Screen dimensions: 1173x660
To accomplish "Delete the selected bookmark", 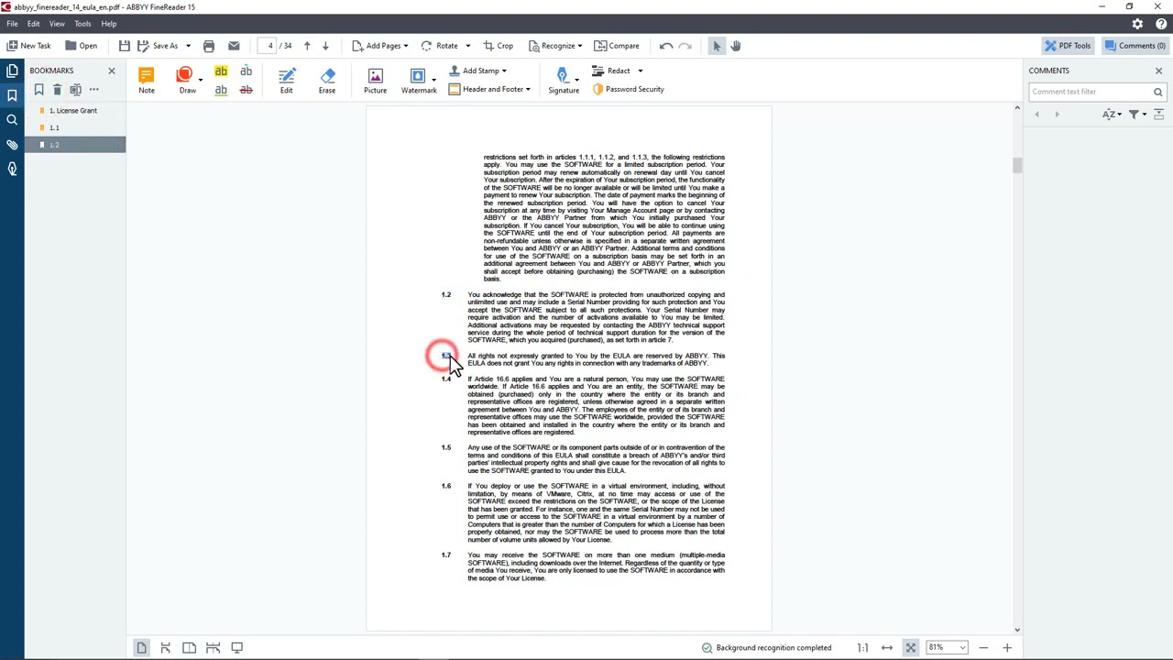I will tap(57, 90).
